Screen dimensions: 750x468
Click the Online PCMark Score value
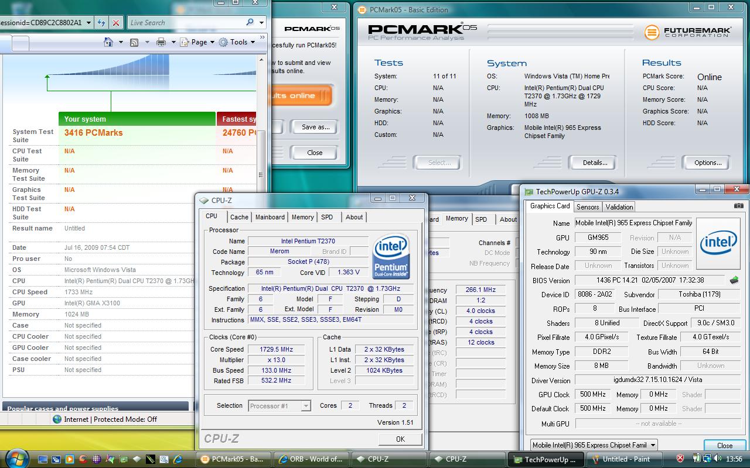click(x=709, y=77)
